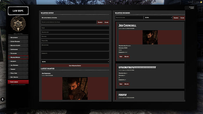Select the Wanted Notices menu item

(18, 57)
